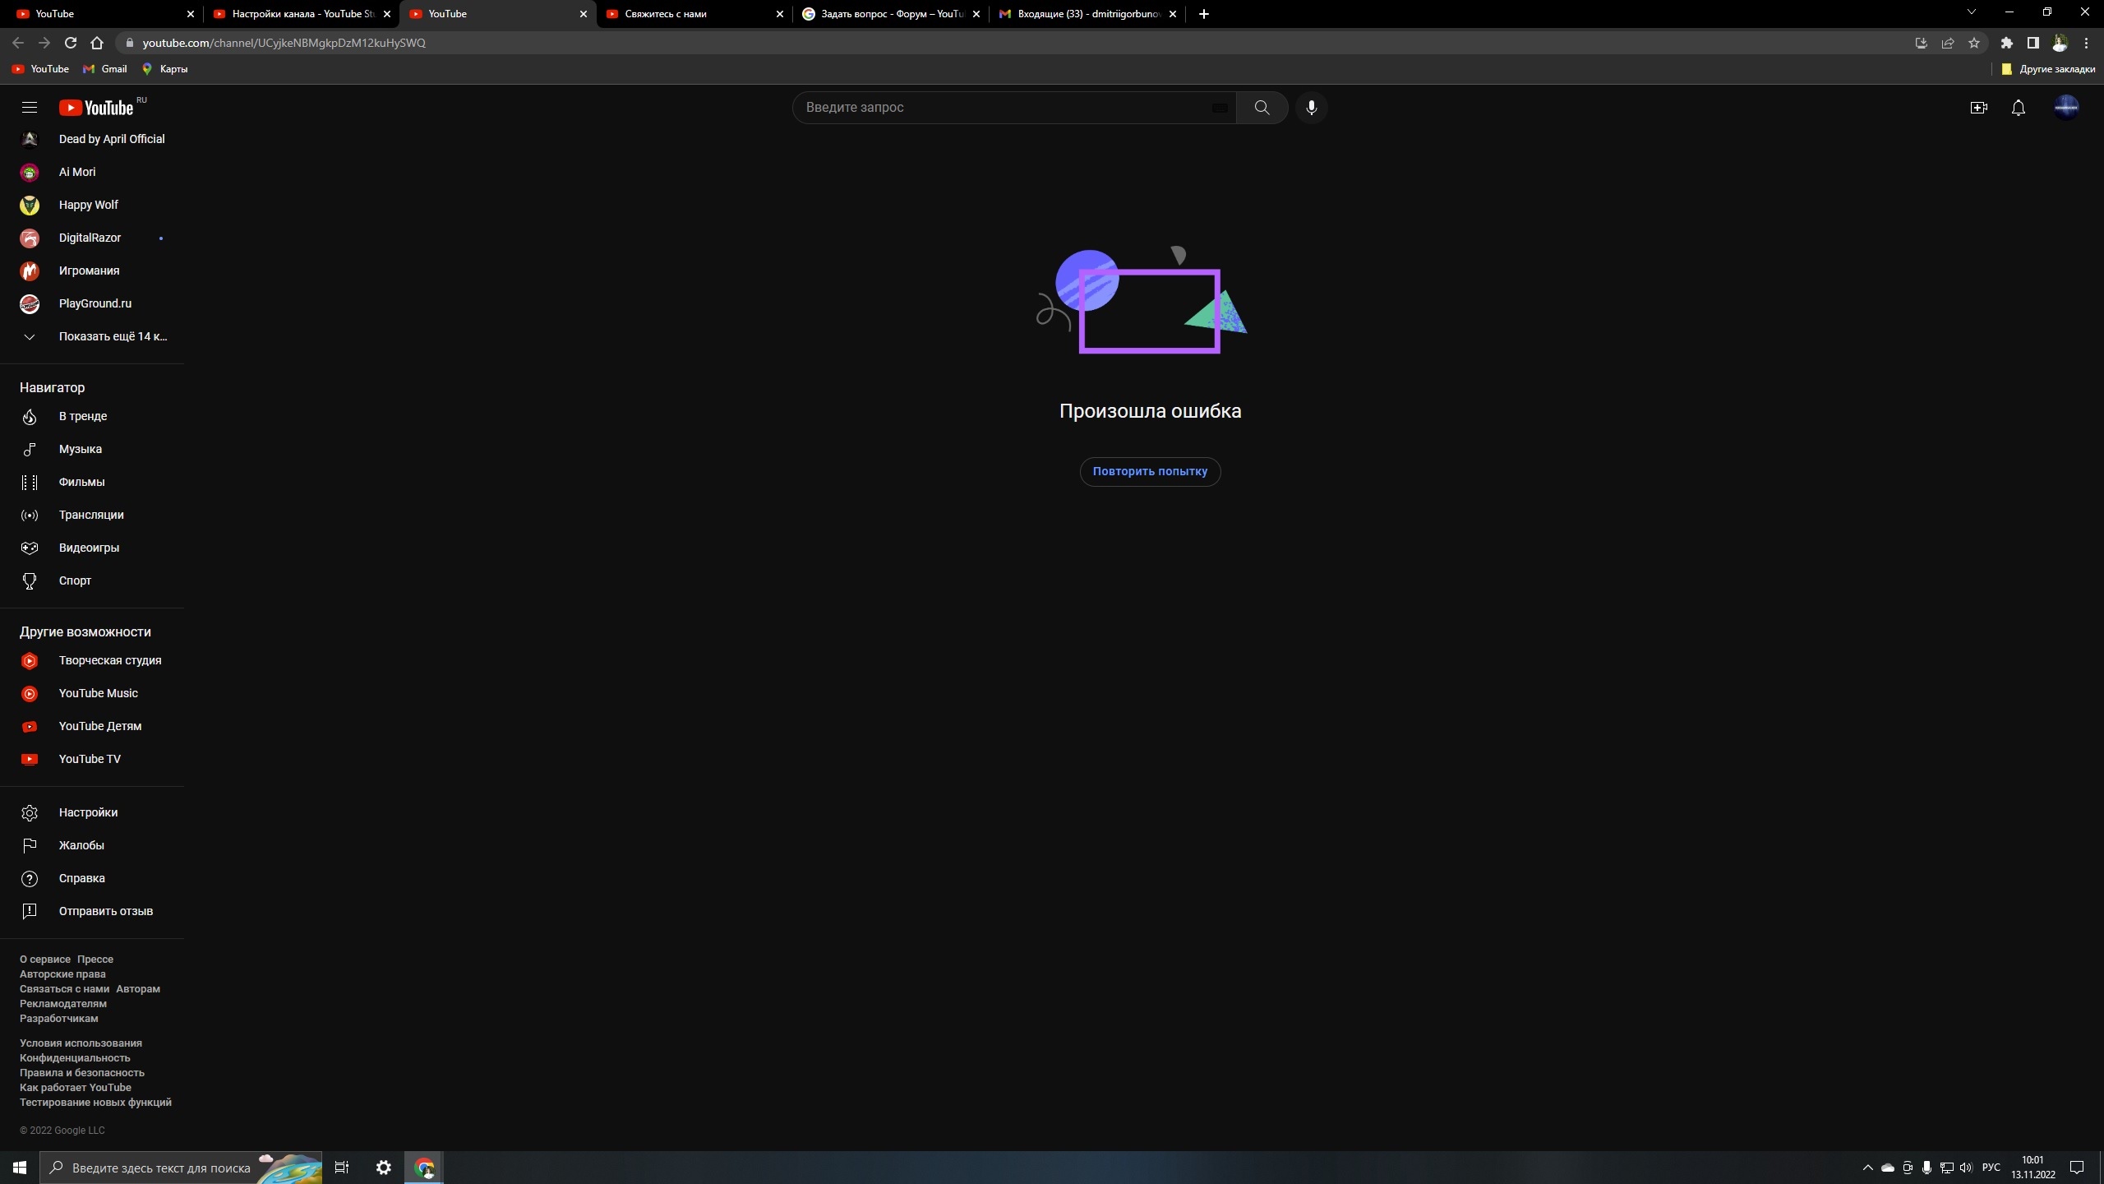Click the YouTube account avatar icon
The image size is (2104, 1184).
coord(2066,107)
